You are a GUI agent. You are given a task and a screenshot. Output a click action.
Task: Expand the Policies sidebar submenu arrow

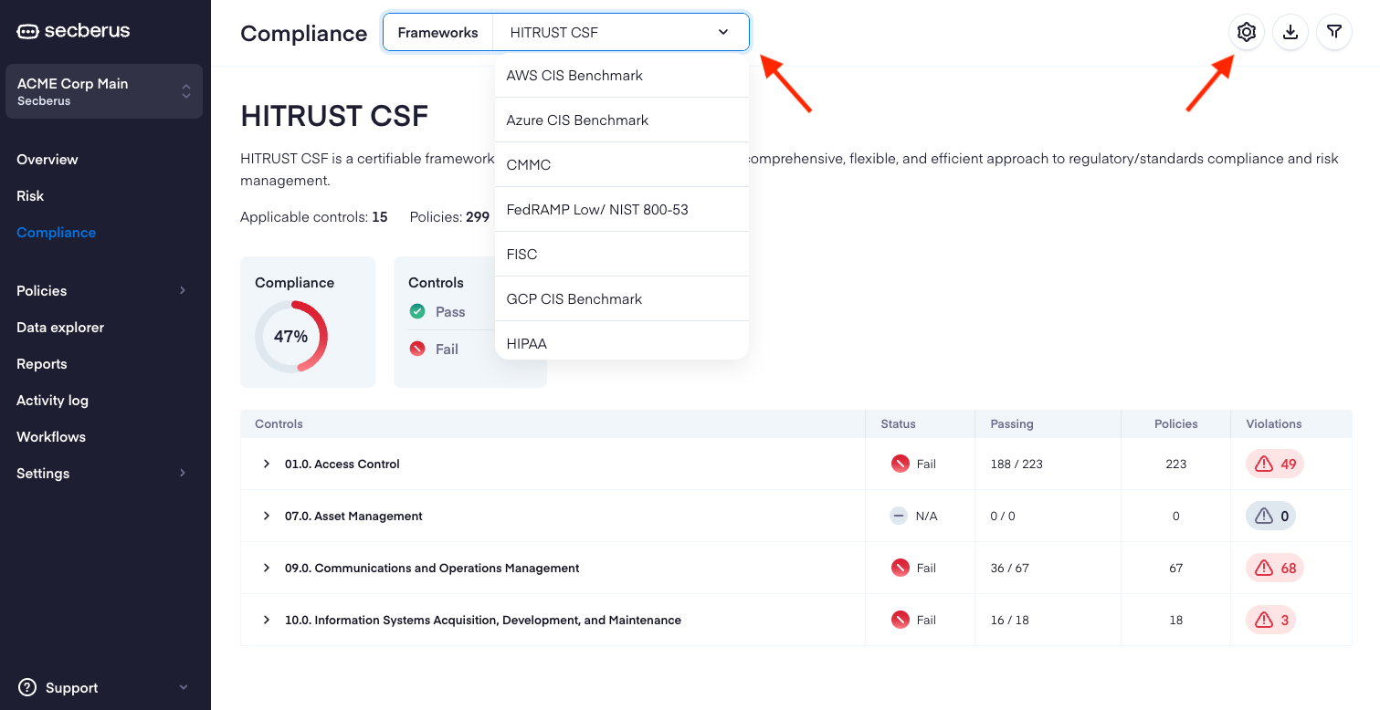click(x=183, y=290)
